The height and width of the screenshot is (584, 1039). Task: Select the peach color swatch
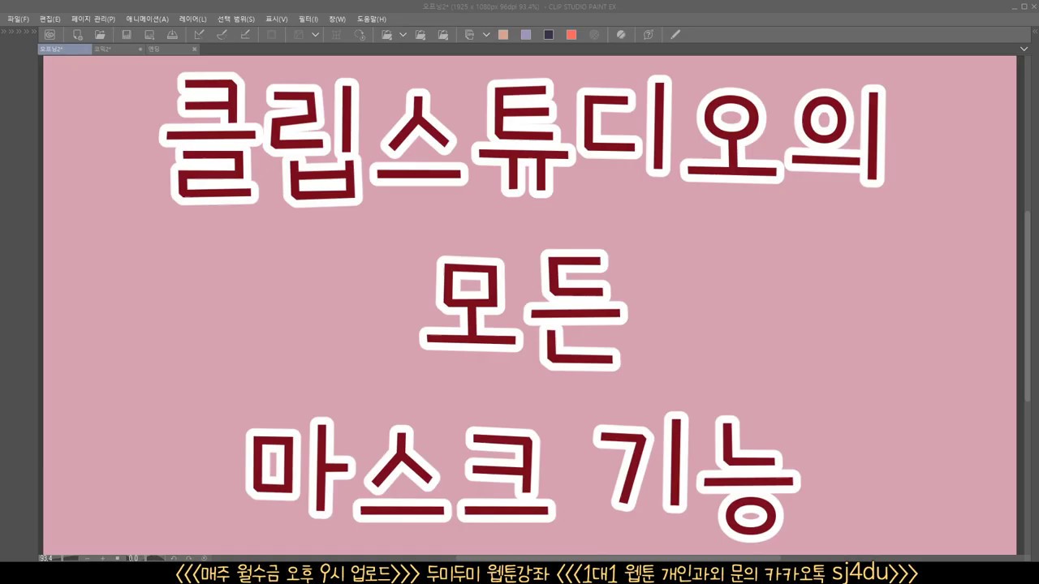pos(503,35)
